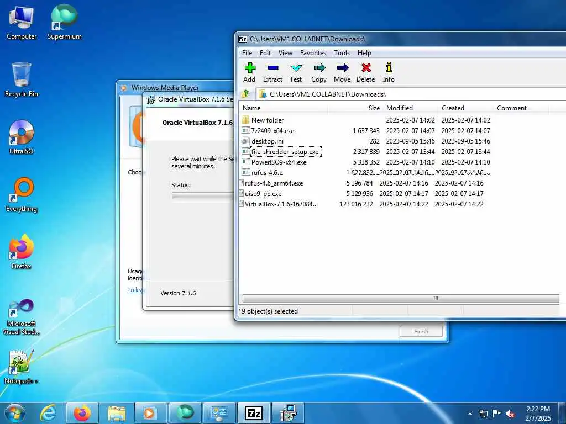The height and width of the screenshot is (424, 566).
Task: Open Action Center flag in the tray
Action: click(x=497, y=414)
